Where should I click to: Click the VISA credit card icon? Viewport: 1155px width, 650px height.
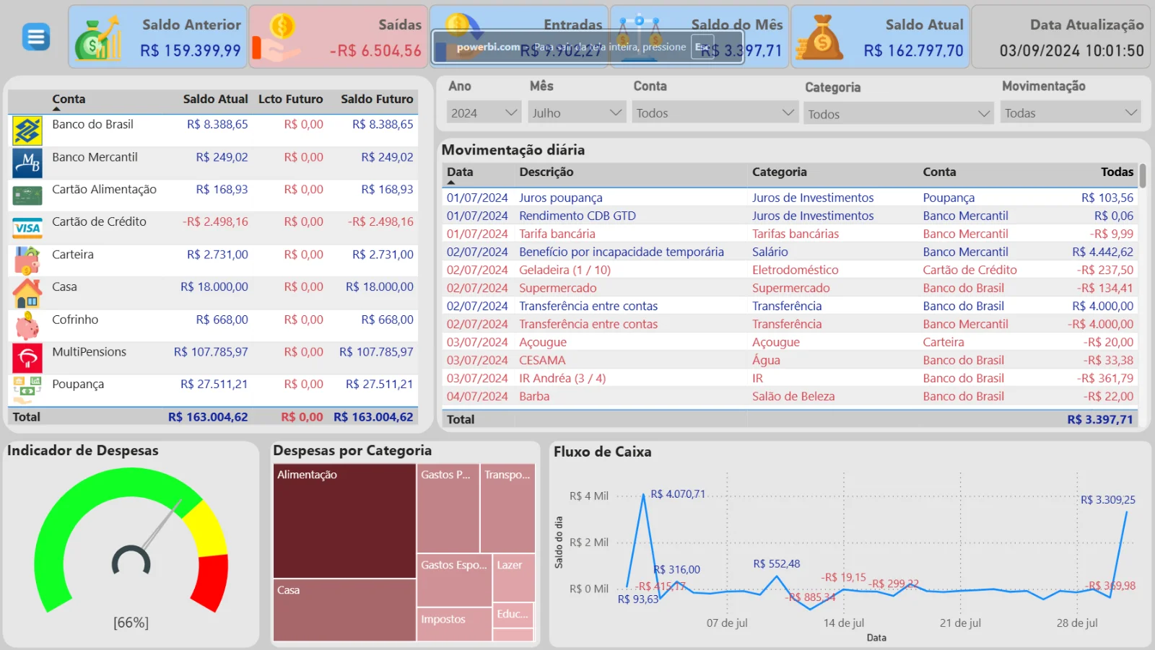tap(27, 228)
